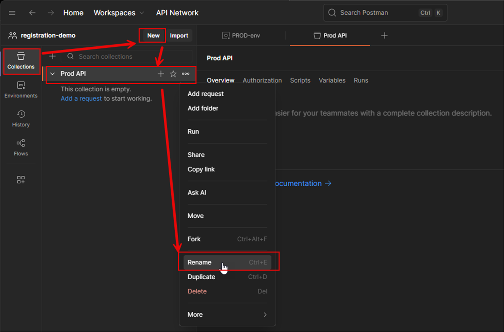
Task: Star the Prod API collection
Action: (x=173, y=74)
